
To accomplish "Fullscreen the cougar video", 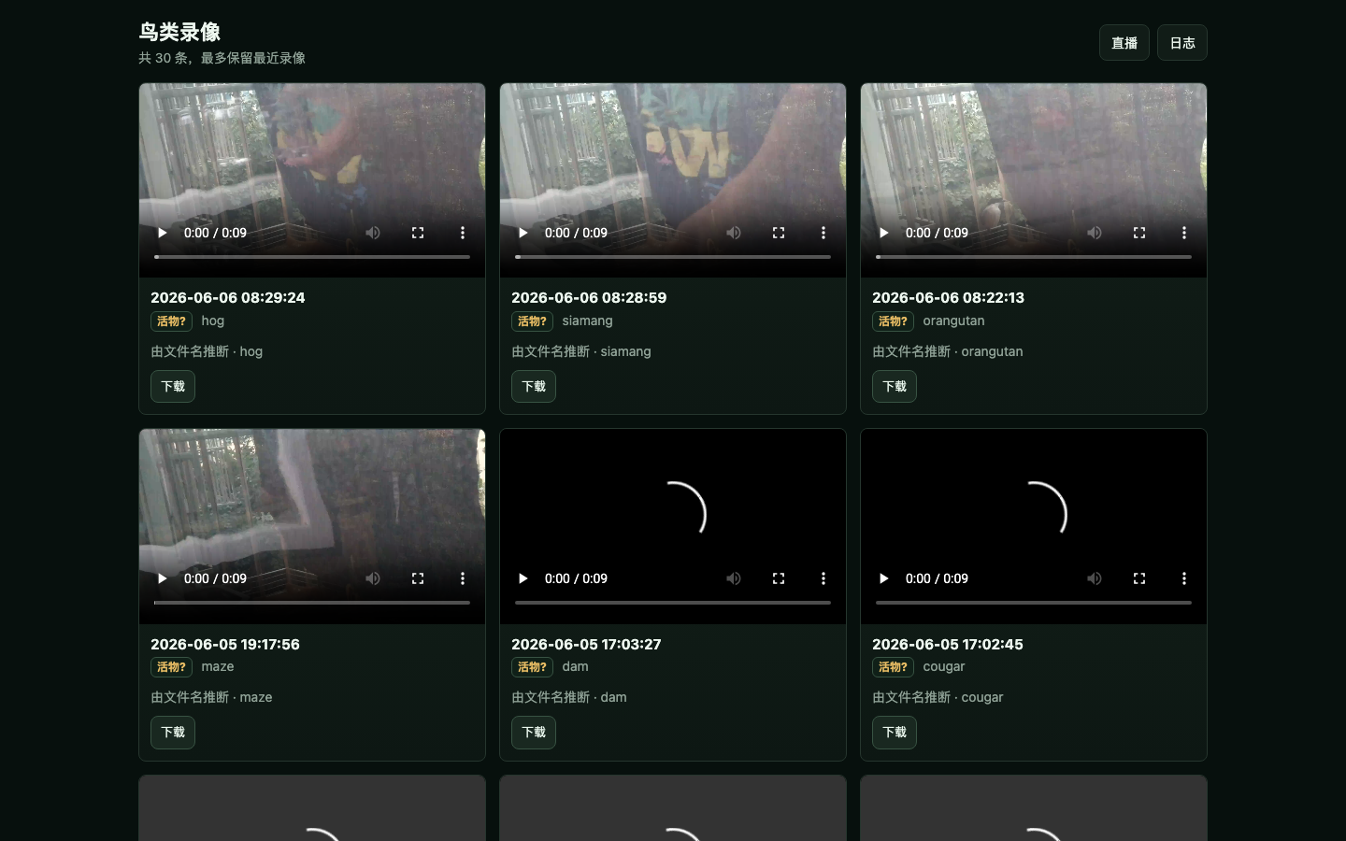I will click(1139, 578).
